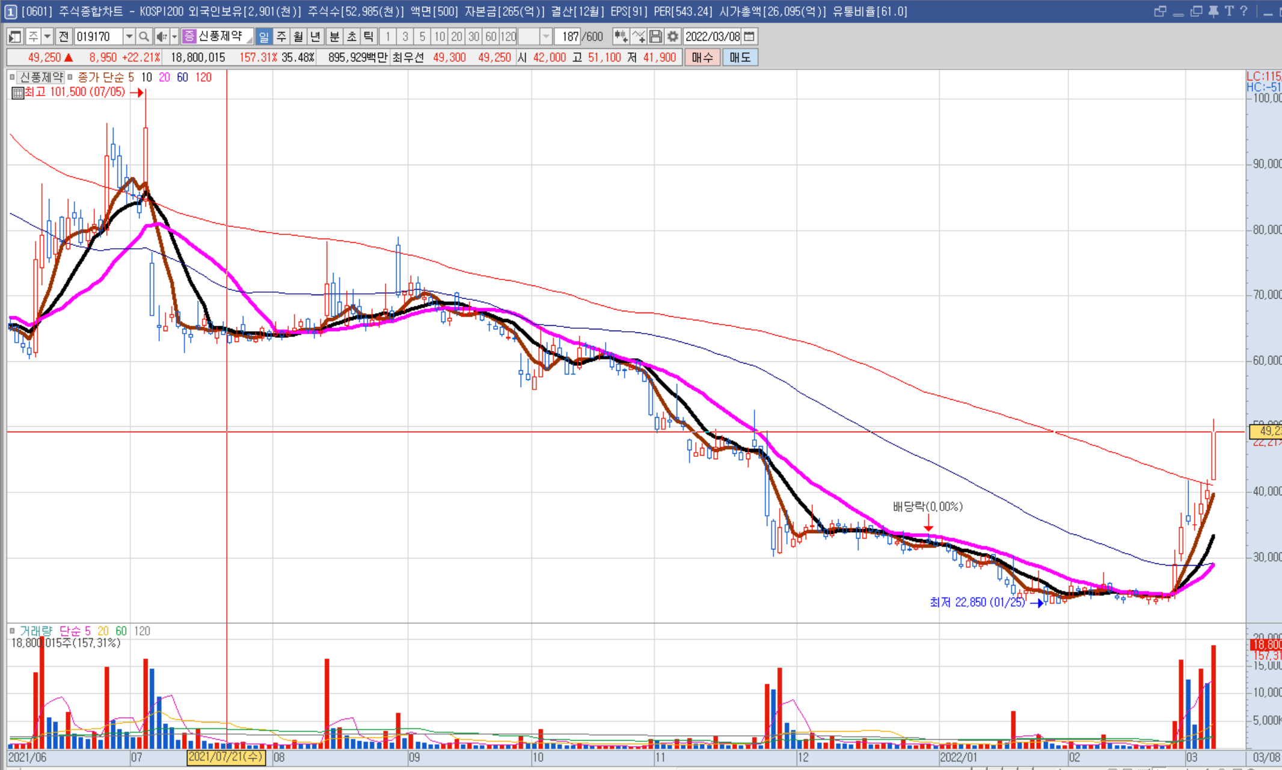
Task: Choose interval 3 button
Action: (405, 37)
